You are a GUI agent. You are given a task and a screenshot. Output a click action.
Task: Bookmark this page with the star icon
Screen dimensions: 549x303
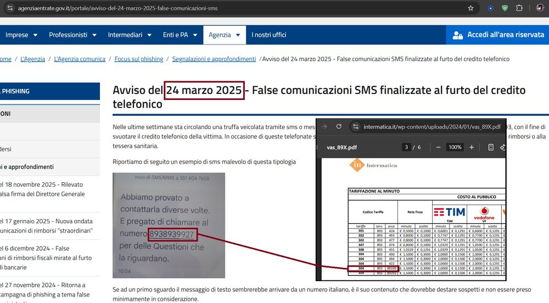tap(470, 8)
